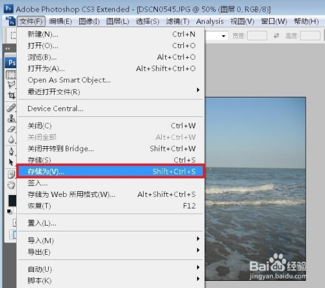Select the Crop tool
This screenshot has height=288, width=325.
pyautogui.click(x=12, y=95)
